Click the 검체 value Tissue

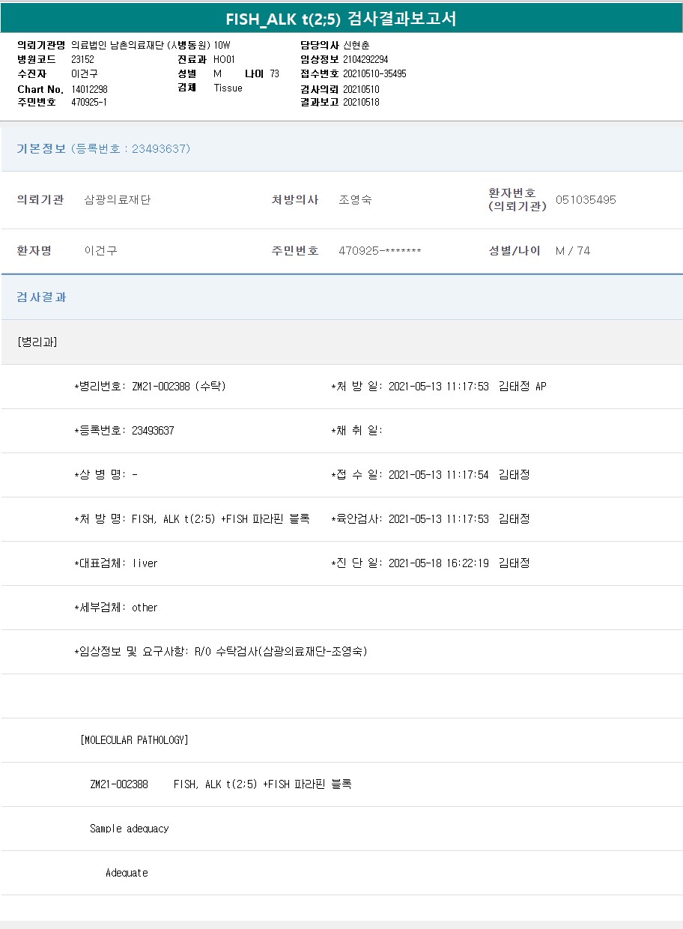[228, 88]
